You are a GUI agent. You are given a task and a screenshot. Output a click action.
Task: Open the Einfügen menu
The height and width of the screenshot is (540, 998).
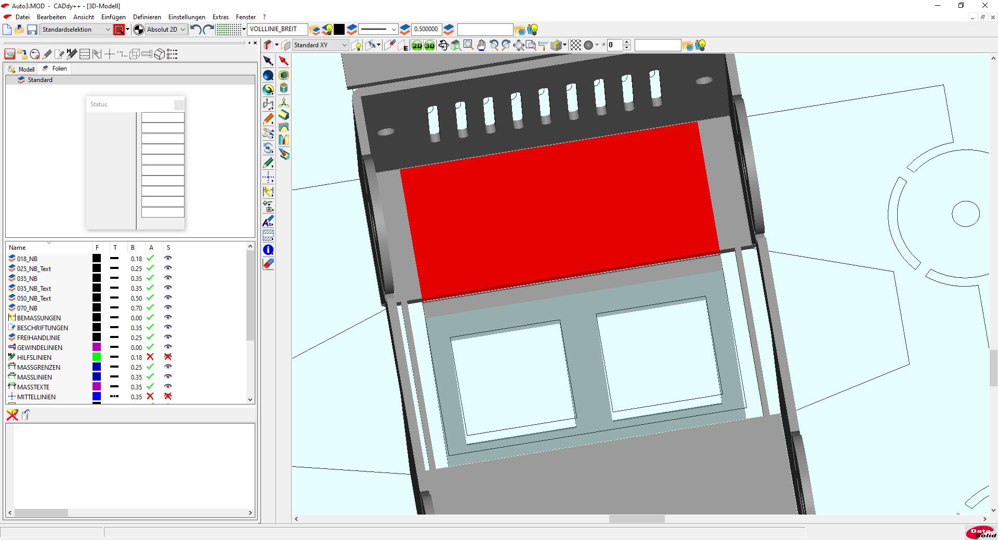113,17
